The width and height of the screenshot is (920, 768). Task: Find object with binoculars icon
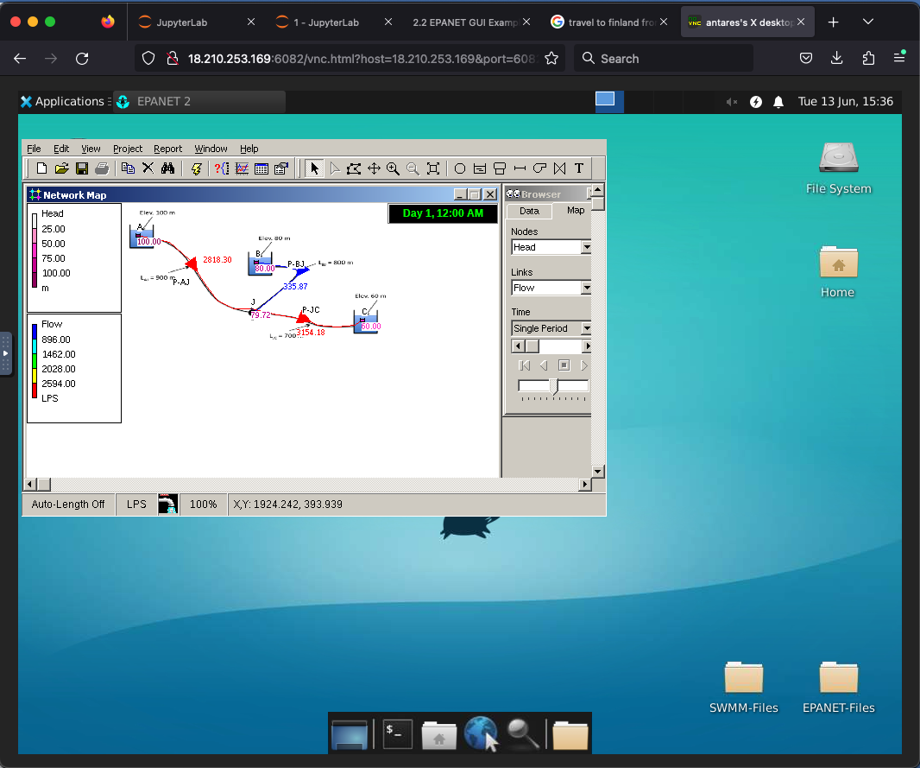tap(167, 168)
